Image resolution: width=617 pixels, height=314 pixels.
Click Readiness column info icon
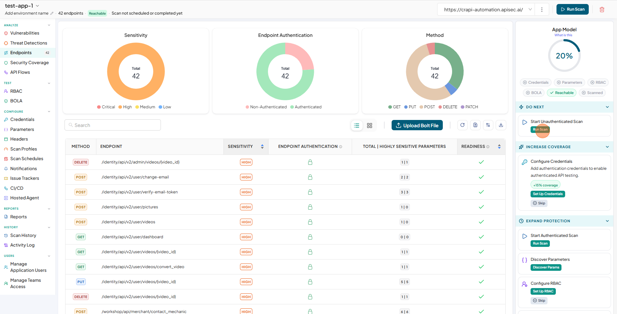coord(488,147)
